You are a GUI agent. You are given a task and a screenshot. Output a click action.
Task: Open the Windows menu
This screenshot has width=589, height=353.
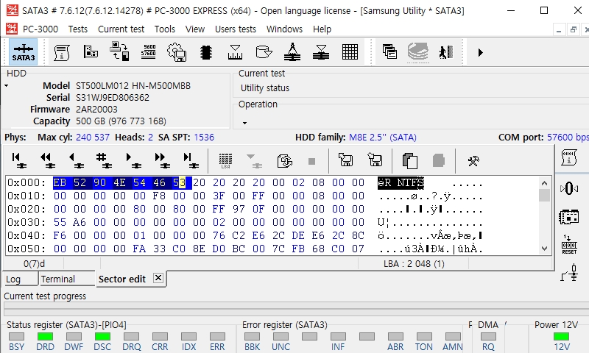284,29
